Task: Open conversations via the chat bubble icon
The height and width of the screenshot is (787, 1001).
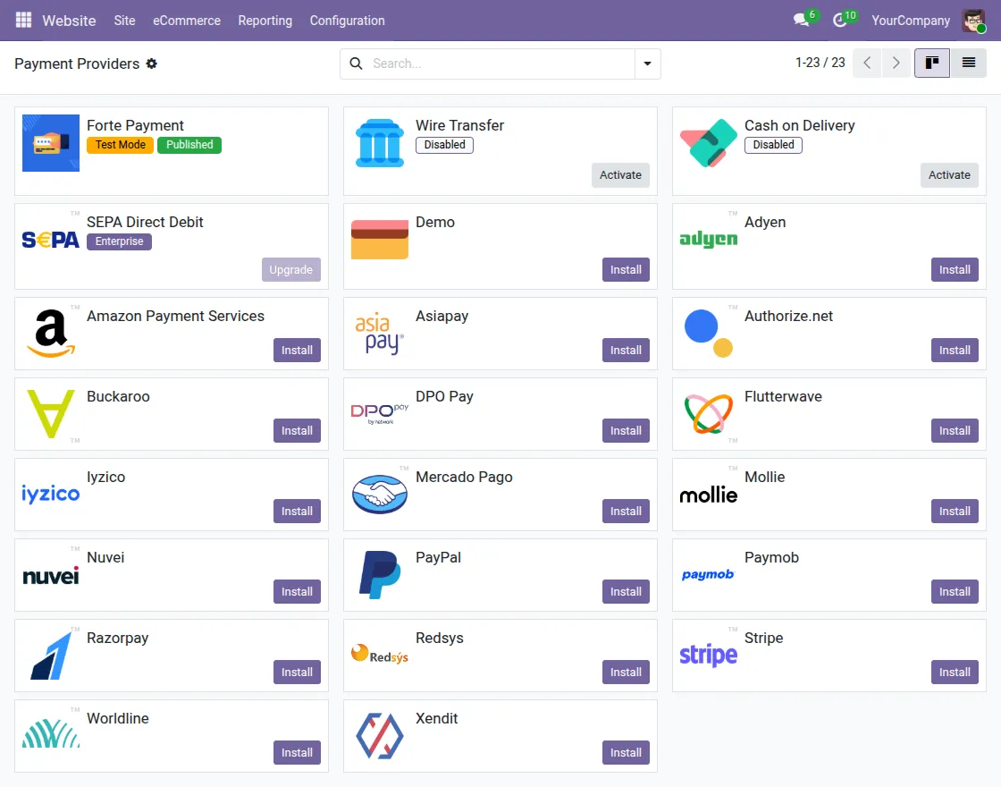Action: coord(798,20)
